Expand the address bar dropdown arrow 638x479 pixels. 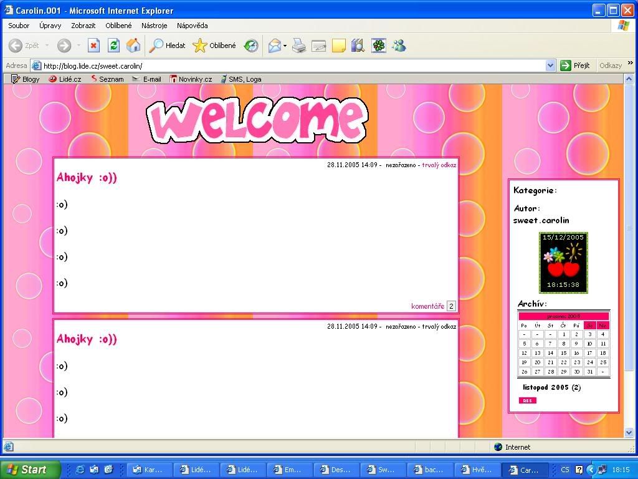(x=550, y=65)
